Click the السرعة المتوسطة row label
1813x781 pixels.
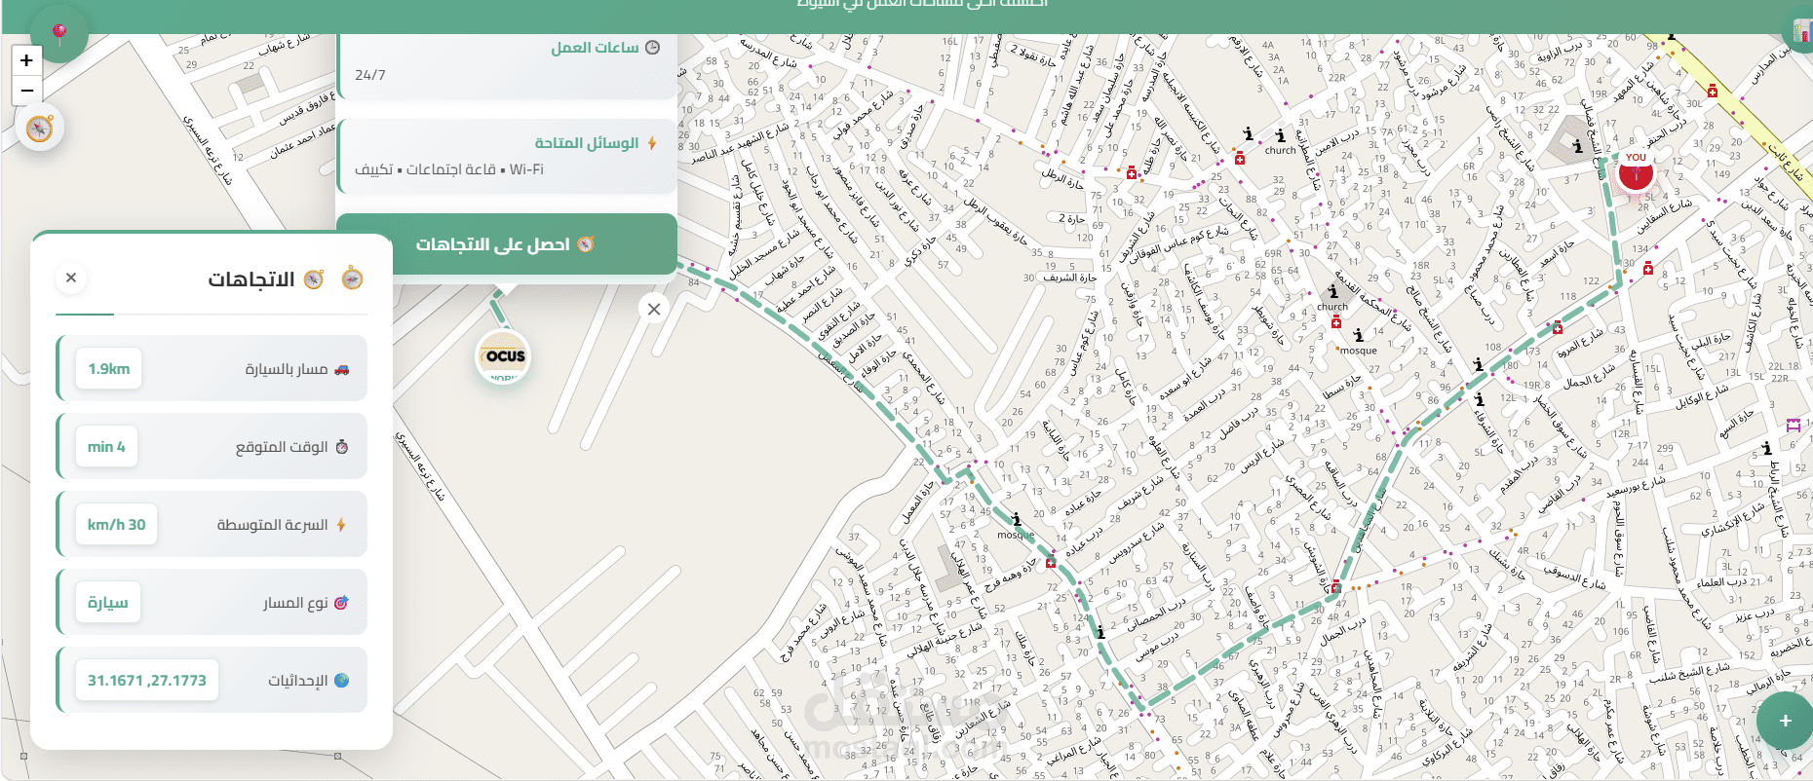pyautogui.click(x=272, y=525)
